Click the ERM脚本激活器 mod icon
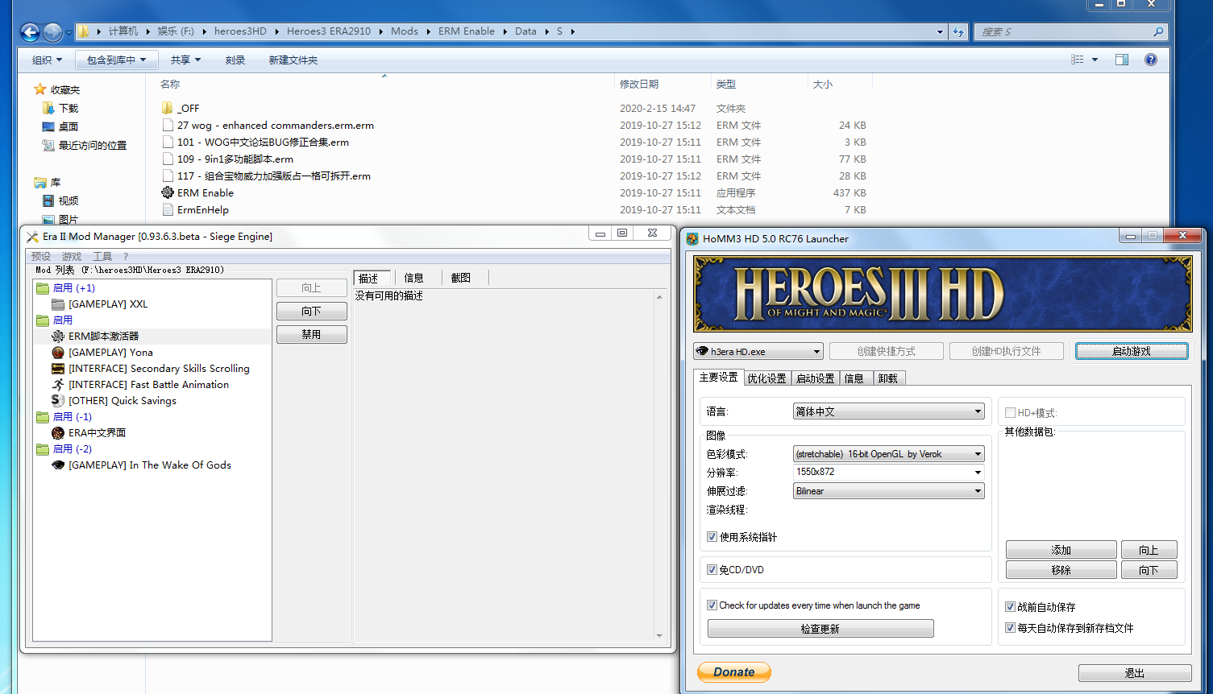Image resolution: width=1213 pixels, height=694 pixels. [x=58, y=337]
